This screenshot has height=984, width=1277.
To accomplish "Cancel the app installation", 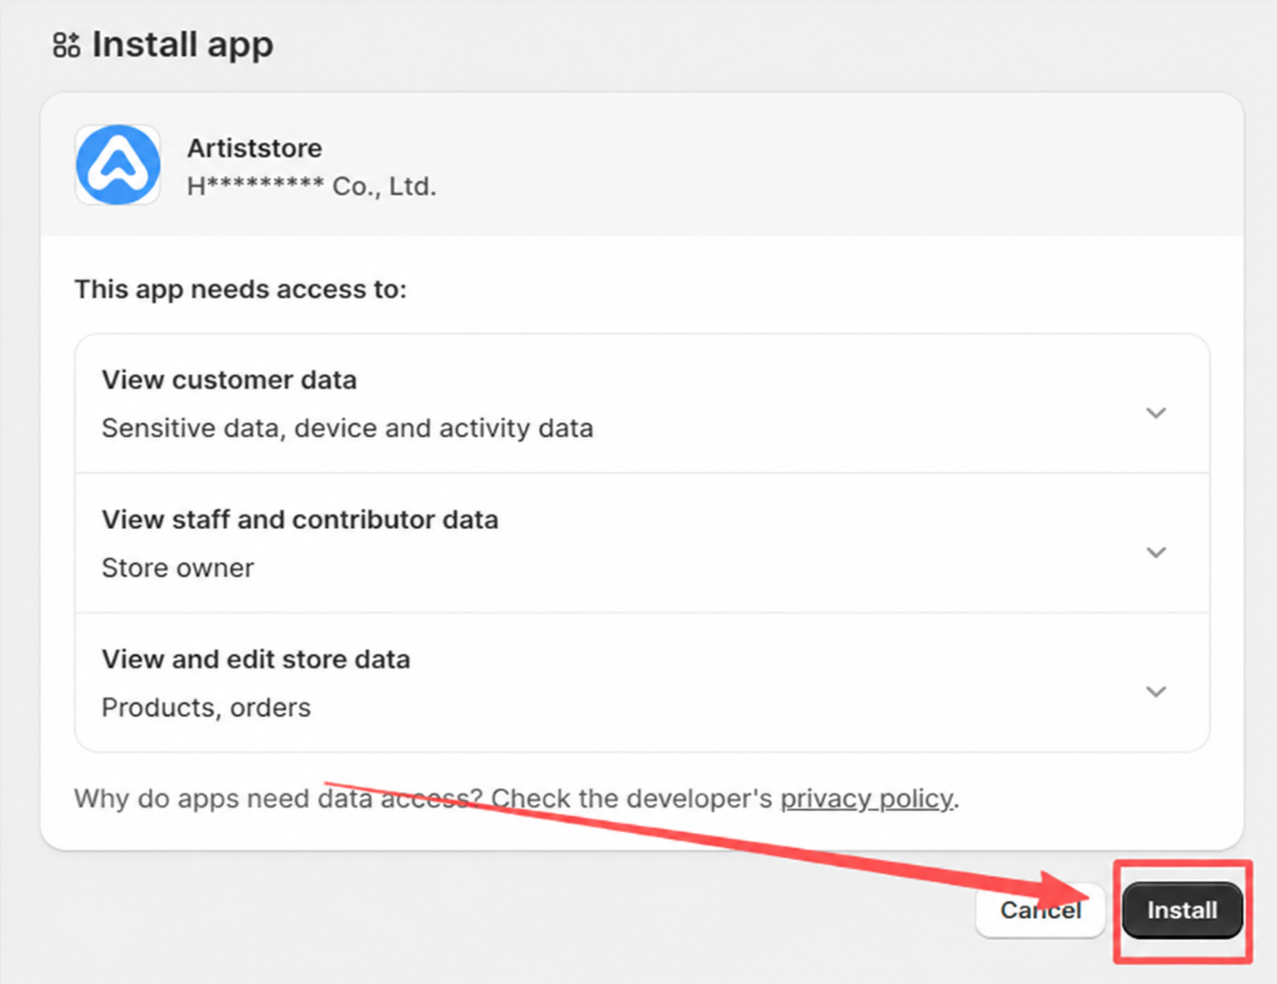I will point(1041,910).
